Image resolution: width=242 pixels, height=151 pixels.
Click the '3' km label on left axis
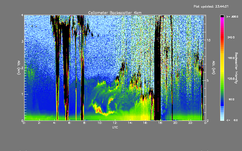[22, 42]
